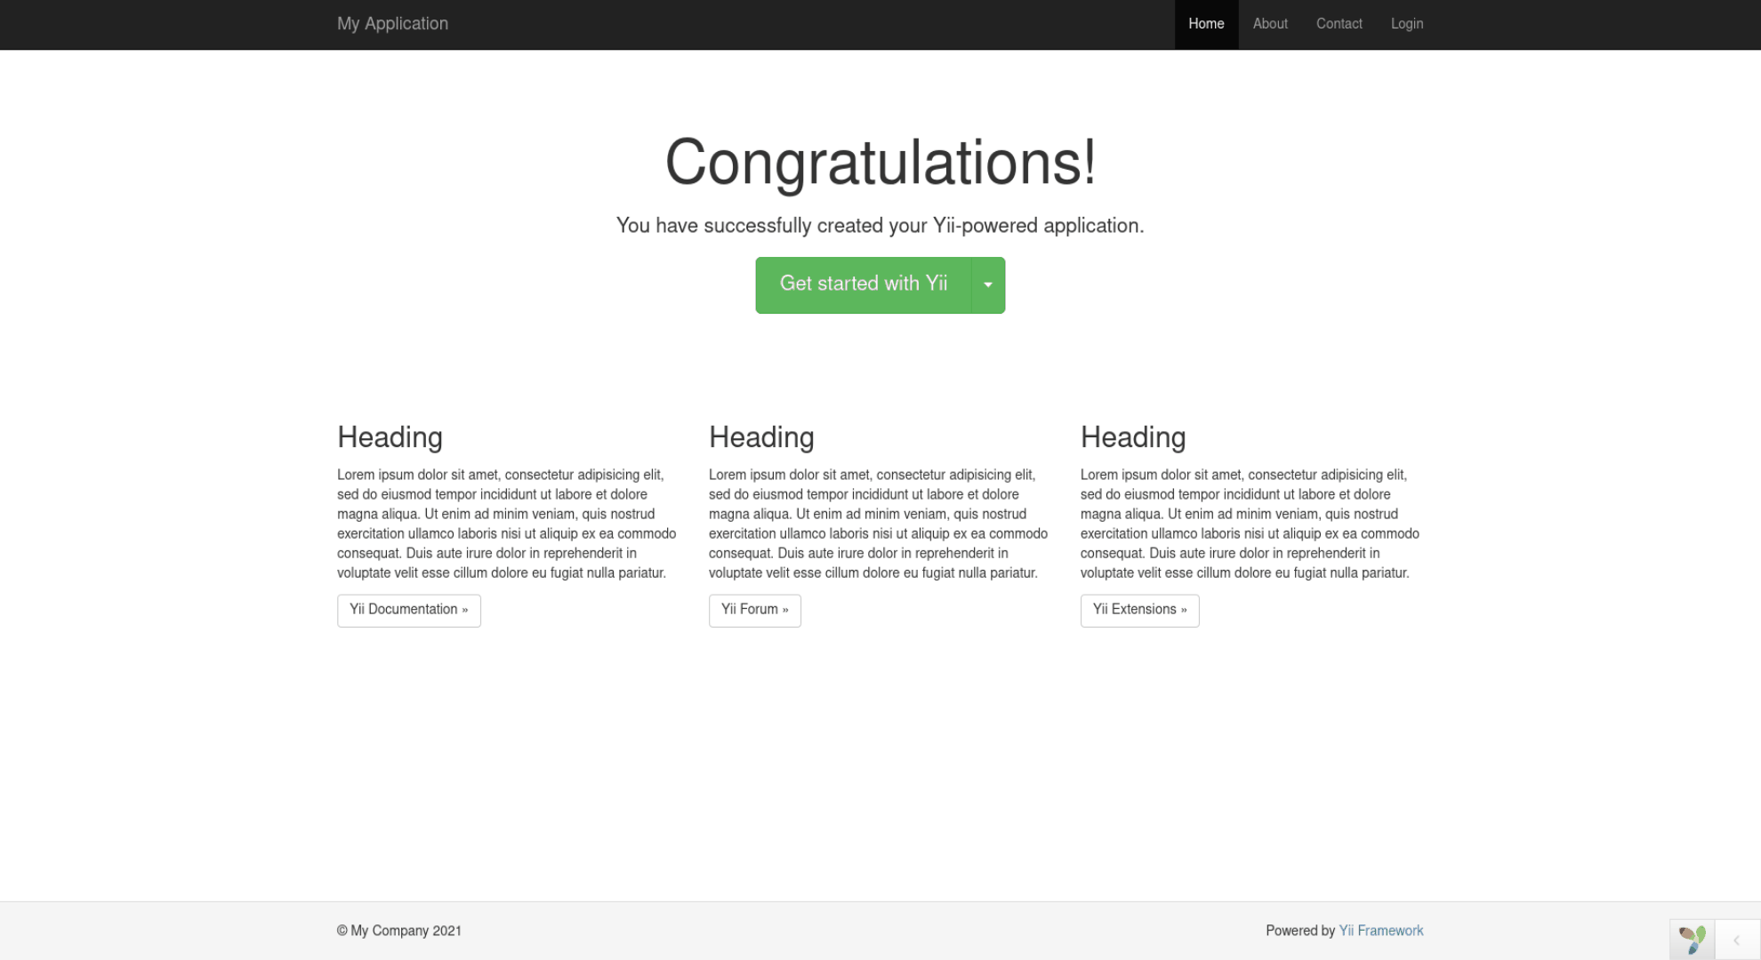
Task: Click the middle column Heading title
Action: pos(761,437)
